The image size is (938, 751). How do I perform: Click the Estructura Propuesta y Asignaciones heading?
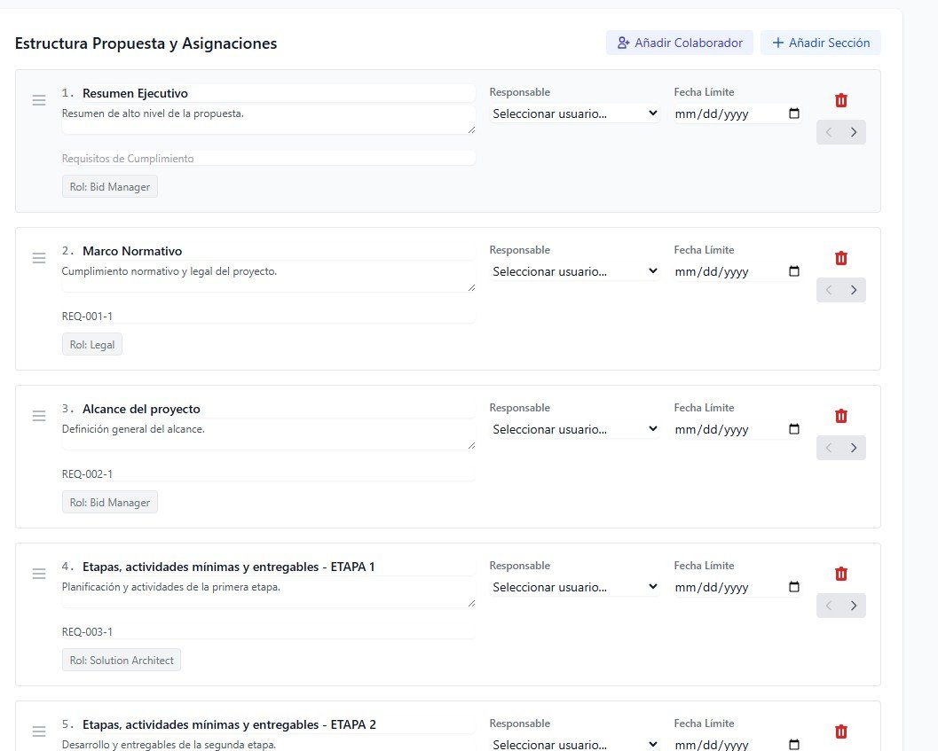[146, 43]
